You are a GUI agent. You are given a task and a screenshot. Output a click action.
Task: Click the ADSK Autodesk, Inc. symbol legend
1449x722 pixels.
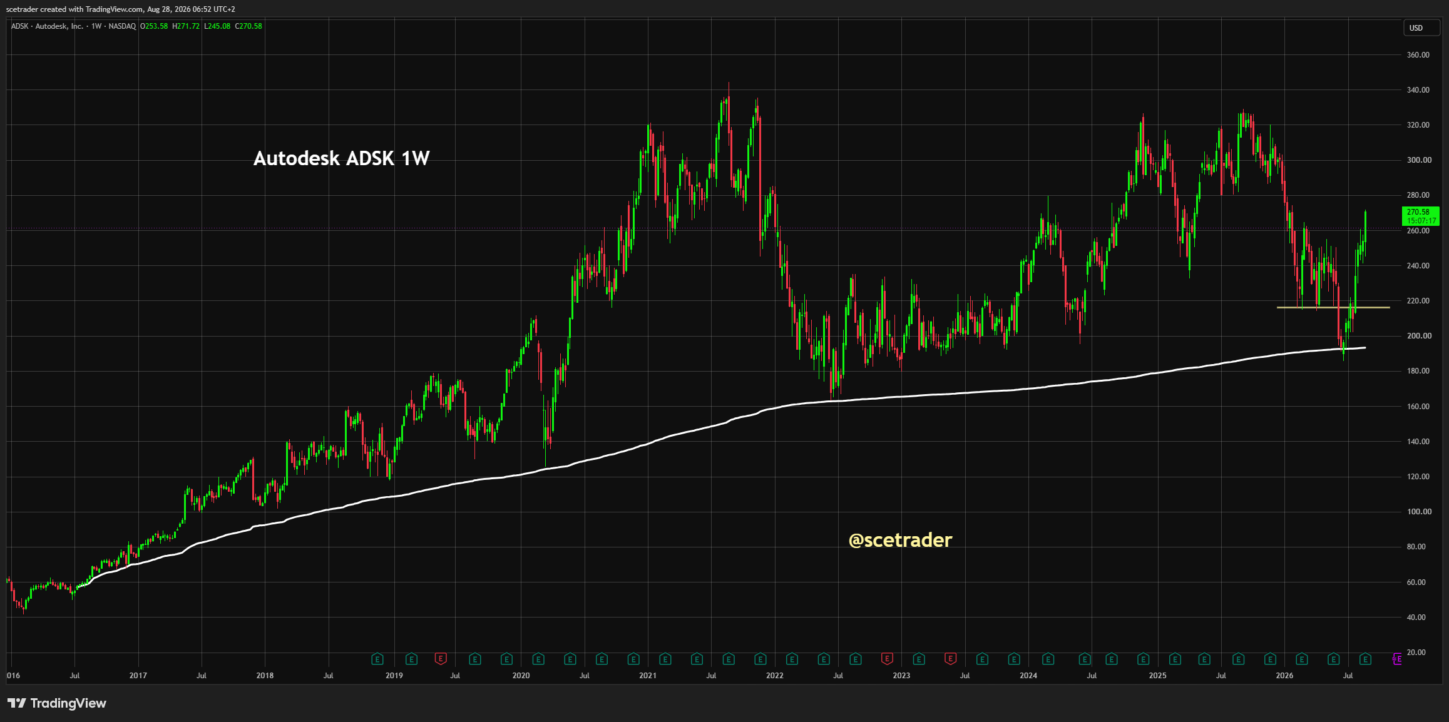[x=73, y=26]
